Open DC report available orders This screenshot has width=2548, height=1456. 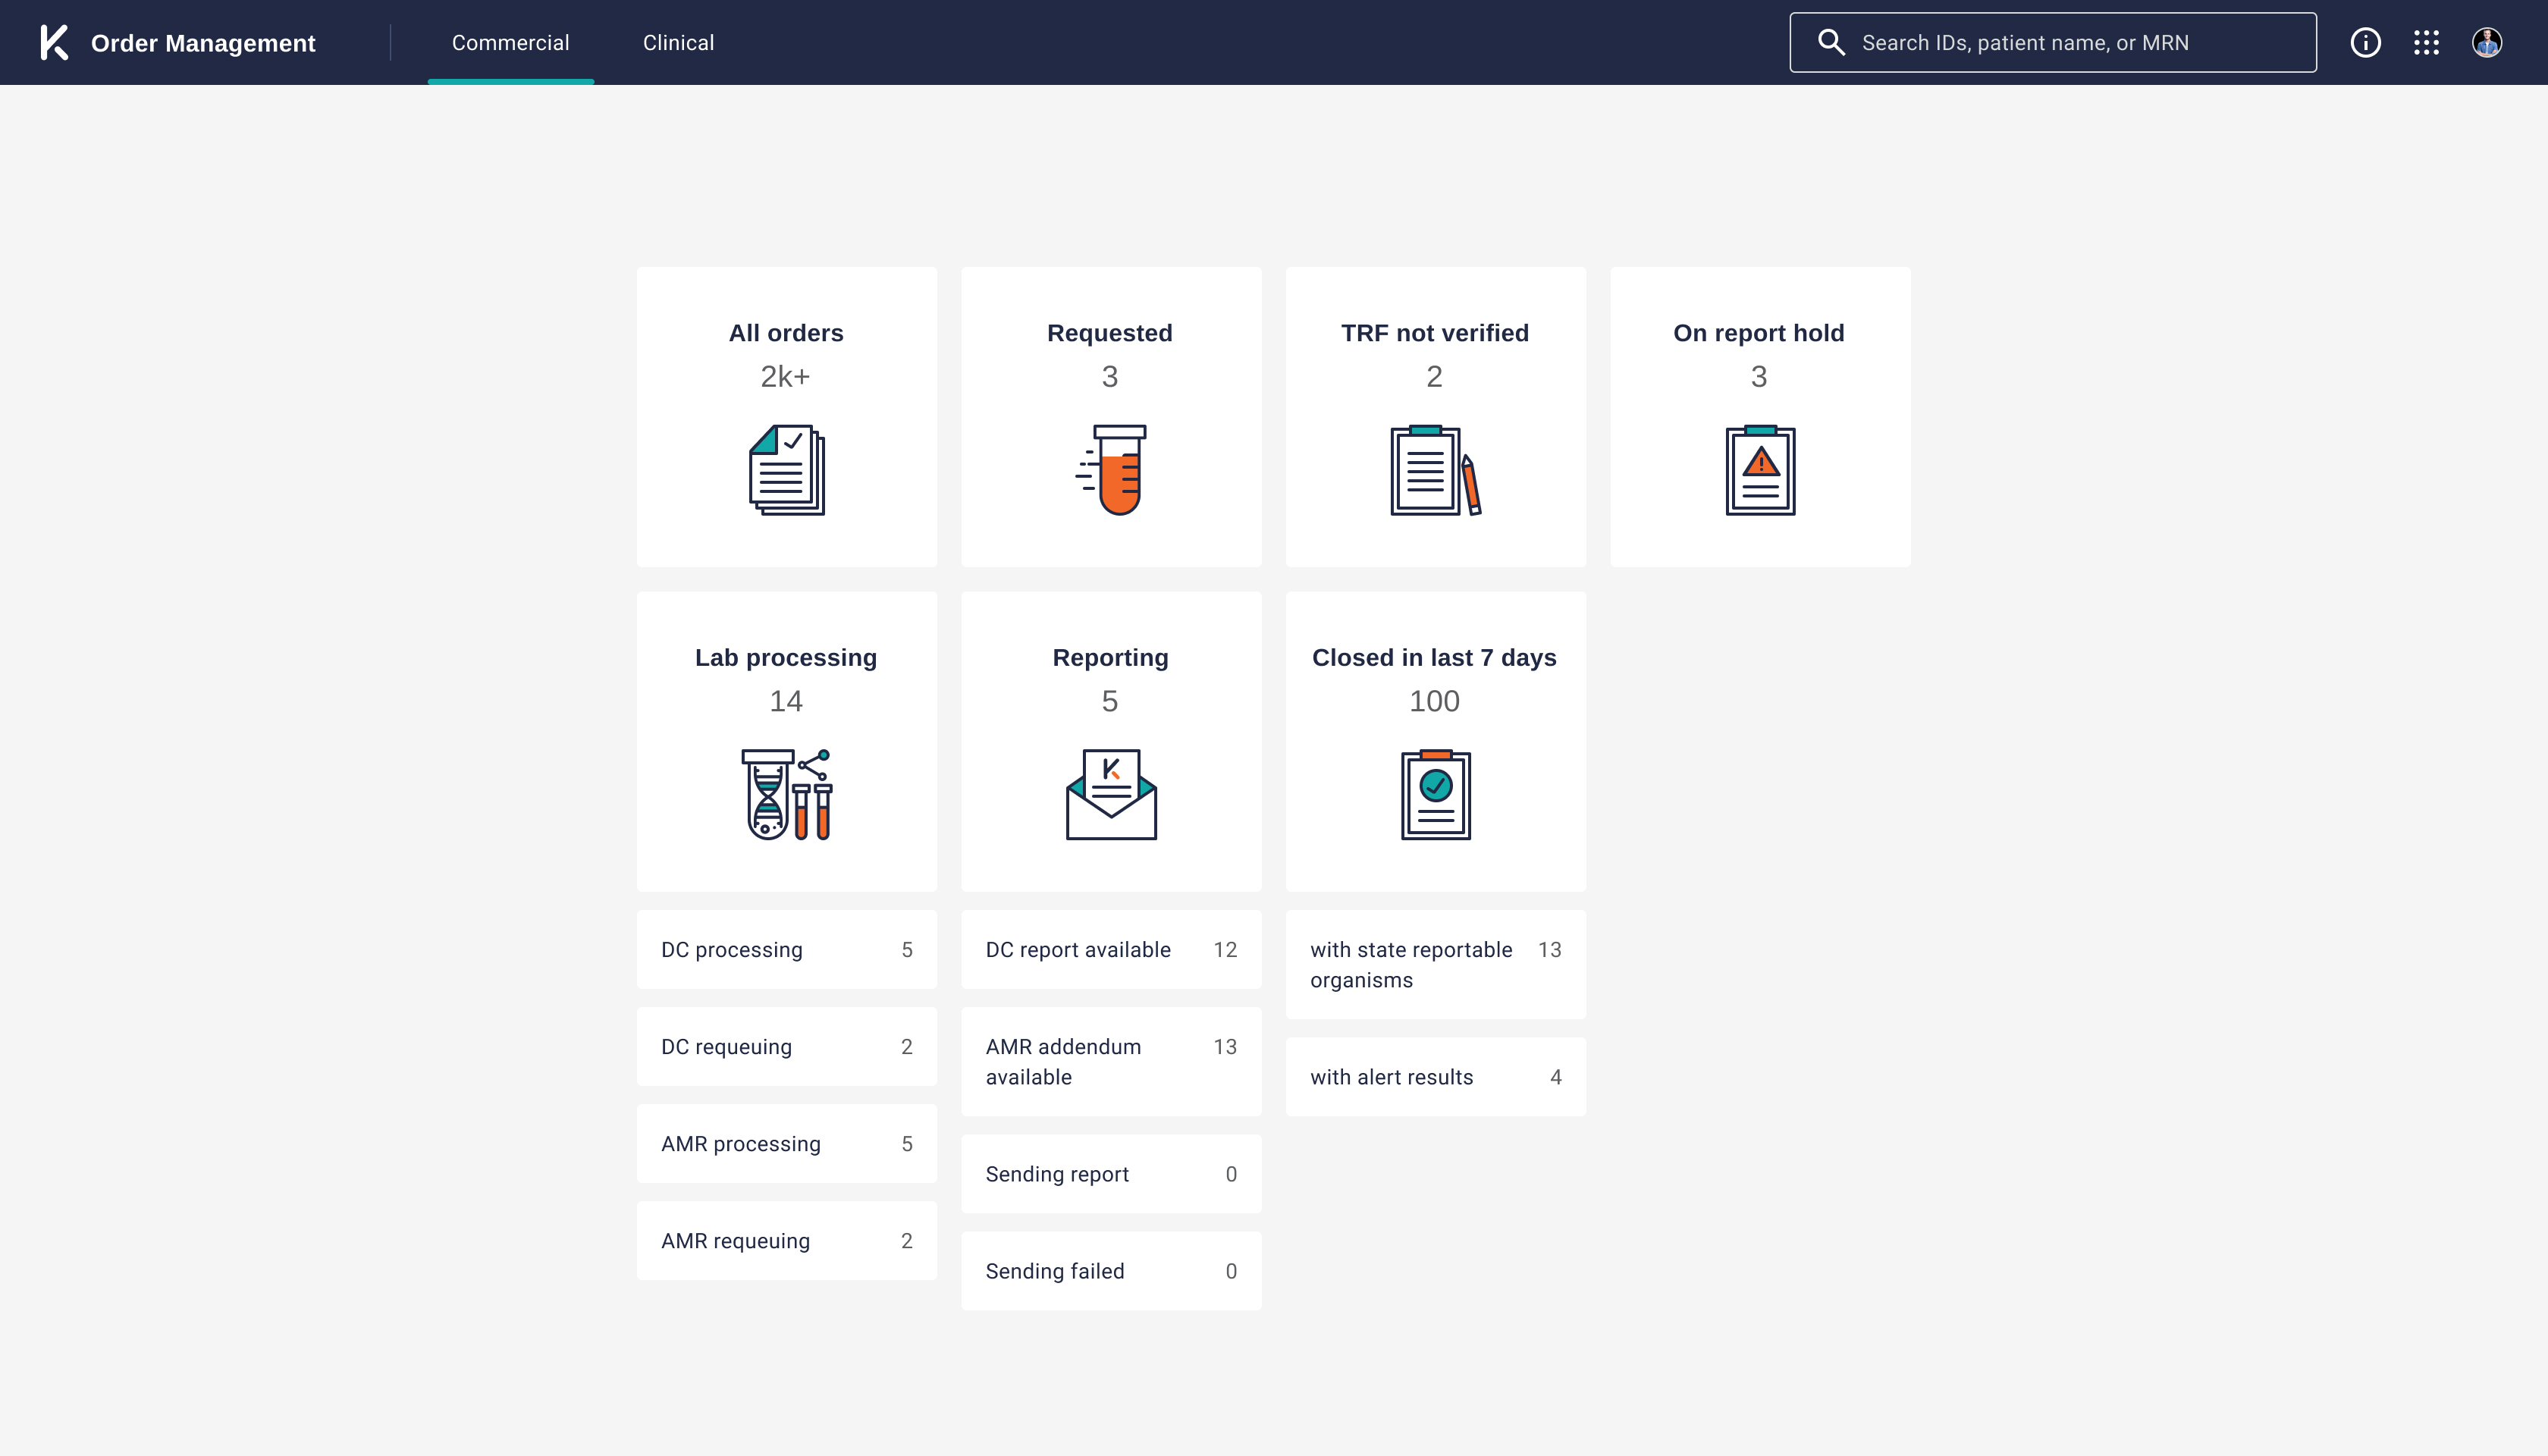1111,949
